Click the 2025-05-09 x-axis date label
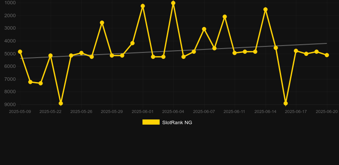This screenshot has height=165, width=339. coord(20,112)
